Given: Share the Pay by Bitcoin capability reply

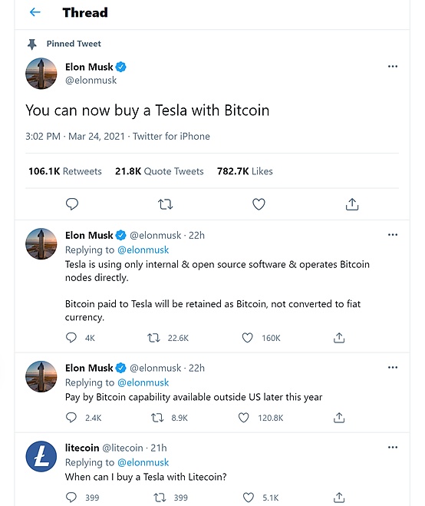Looking at the screenshot, I should [339, 418].
